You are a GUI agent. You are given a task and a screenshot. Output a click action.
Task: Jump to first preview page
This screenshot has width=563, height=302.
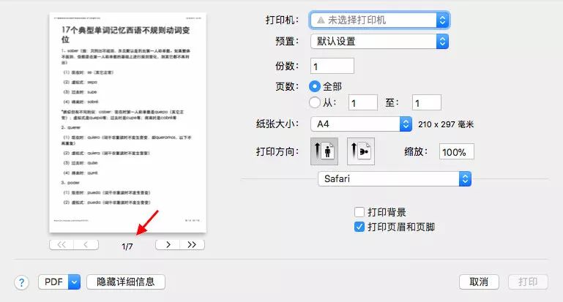click(61, 245)
